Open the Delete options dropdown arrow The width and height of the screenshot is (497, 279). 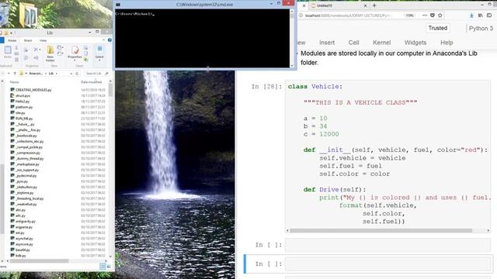click(40, 50)
